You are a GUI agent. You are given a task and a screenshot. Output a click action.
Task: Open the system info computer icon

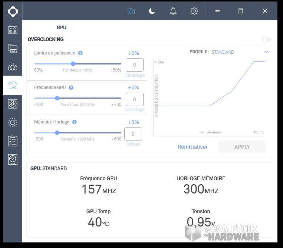coord(13,48)
